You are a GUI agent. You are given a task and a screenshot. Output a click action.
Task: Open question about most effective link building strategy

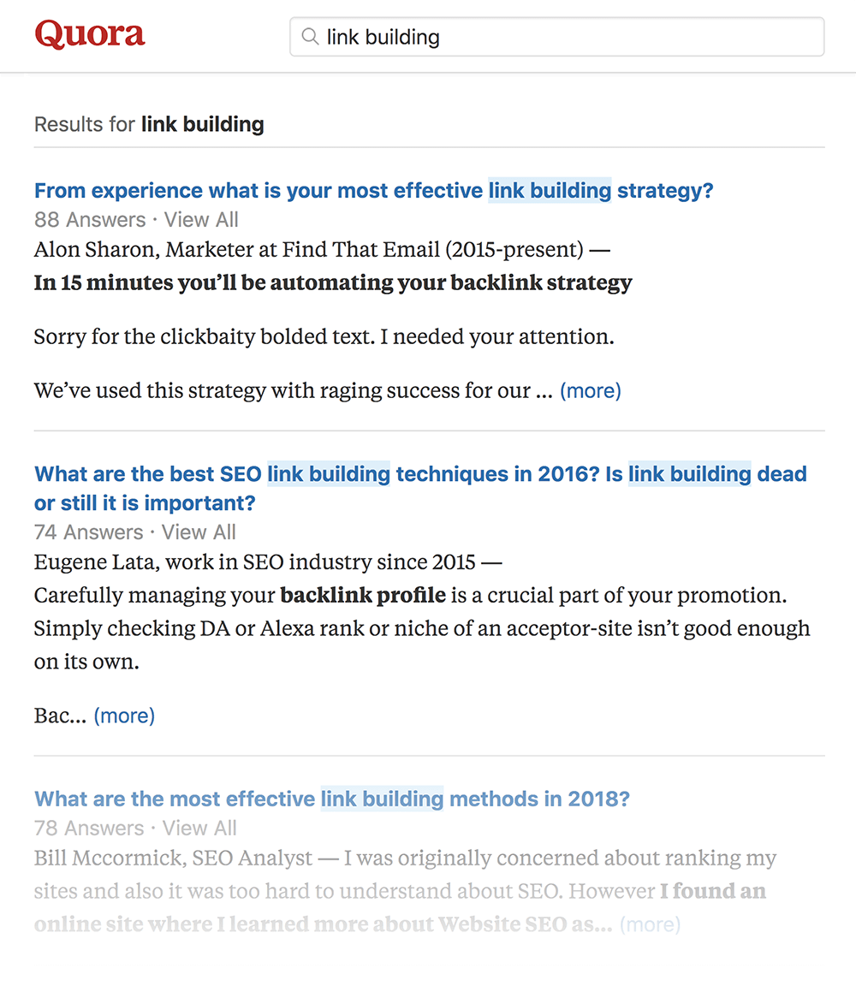(x=373, y=191)
